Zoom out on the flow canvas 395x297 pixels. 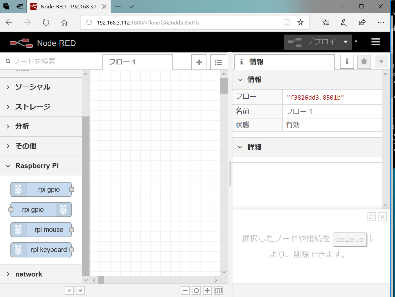click(185, 290)
